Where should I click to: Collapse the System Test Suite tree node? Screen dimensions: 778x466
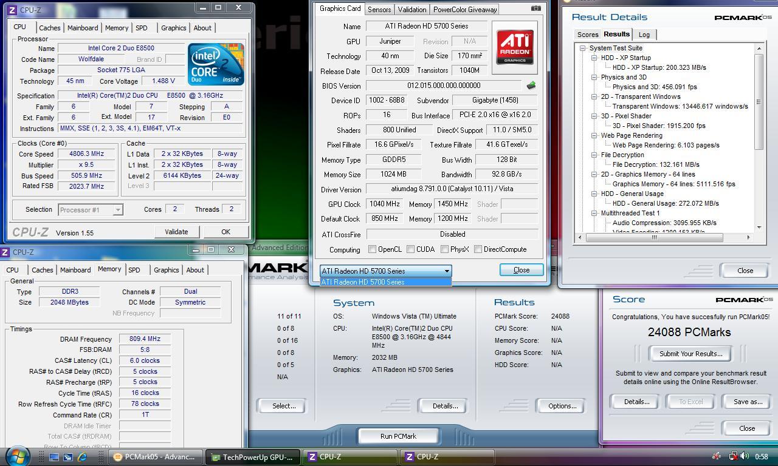click(x=582, y=48)
